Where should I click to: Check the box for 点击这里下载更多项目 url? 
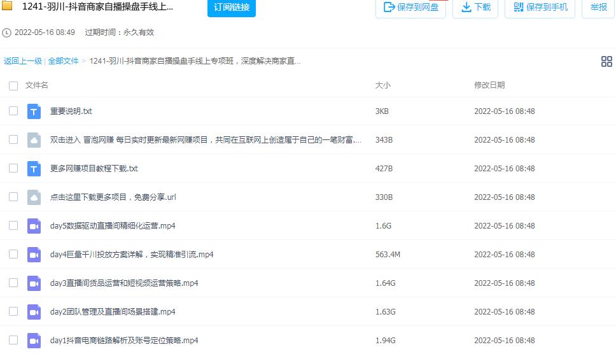[x=13, y=197]
